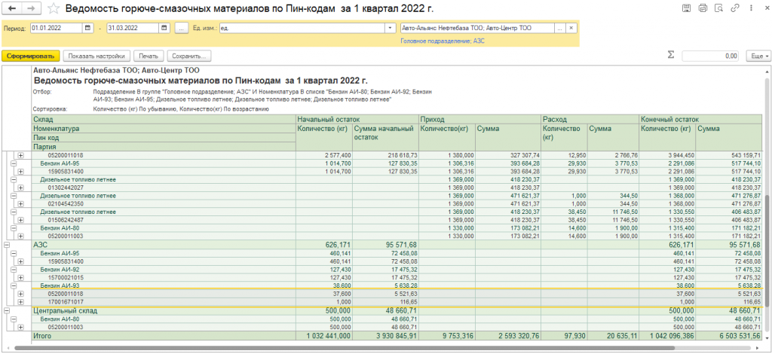This screenshot has width=772, height=354.
Task: Add report to favorites with star
Action: (54, 9)
